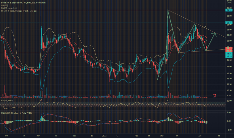Click the Bed Bath & Beyond Inc. chart title
The image size is (234, 138).
point(24,3)
